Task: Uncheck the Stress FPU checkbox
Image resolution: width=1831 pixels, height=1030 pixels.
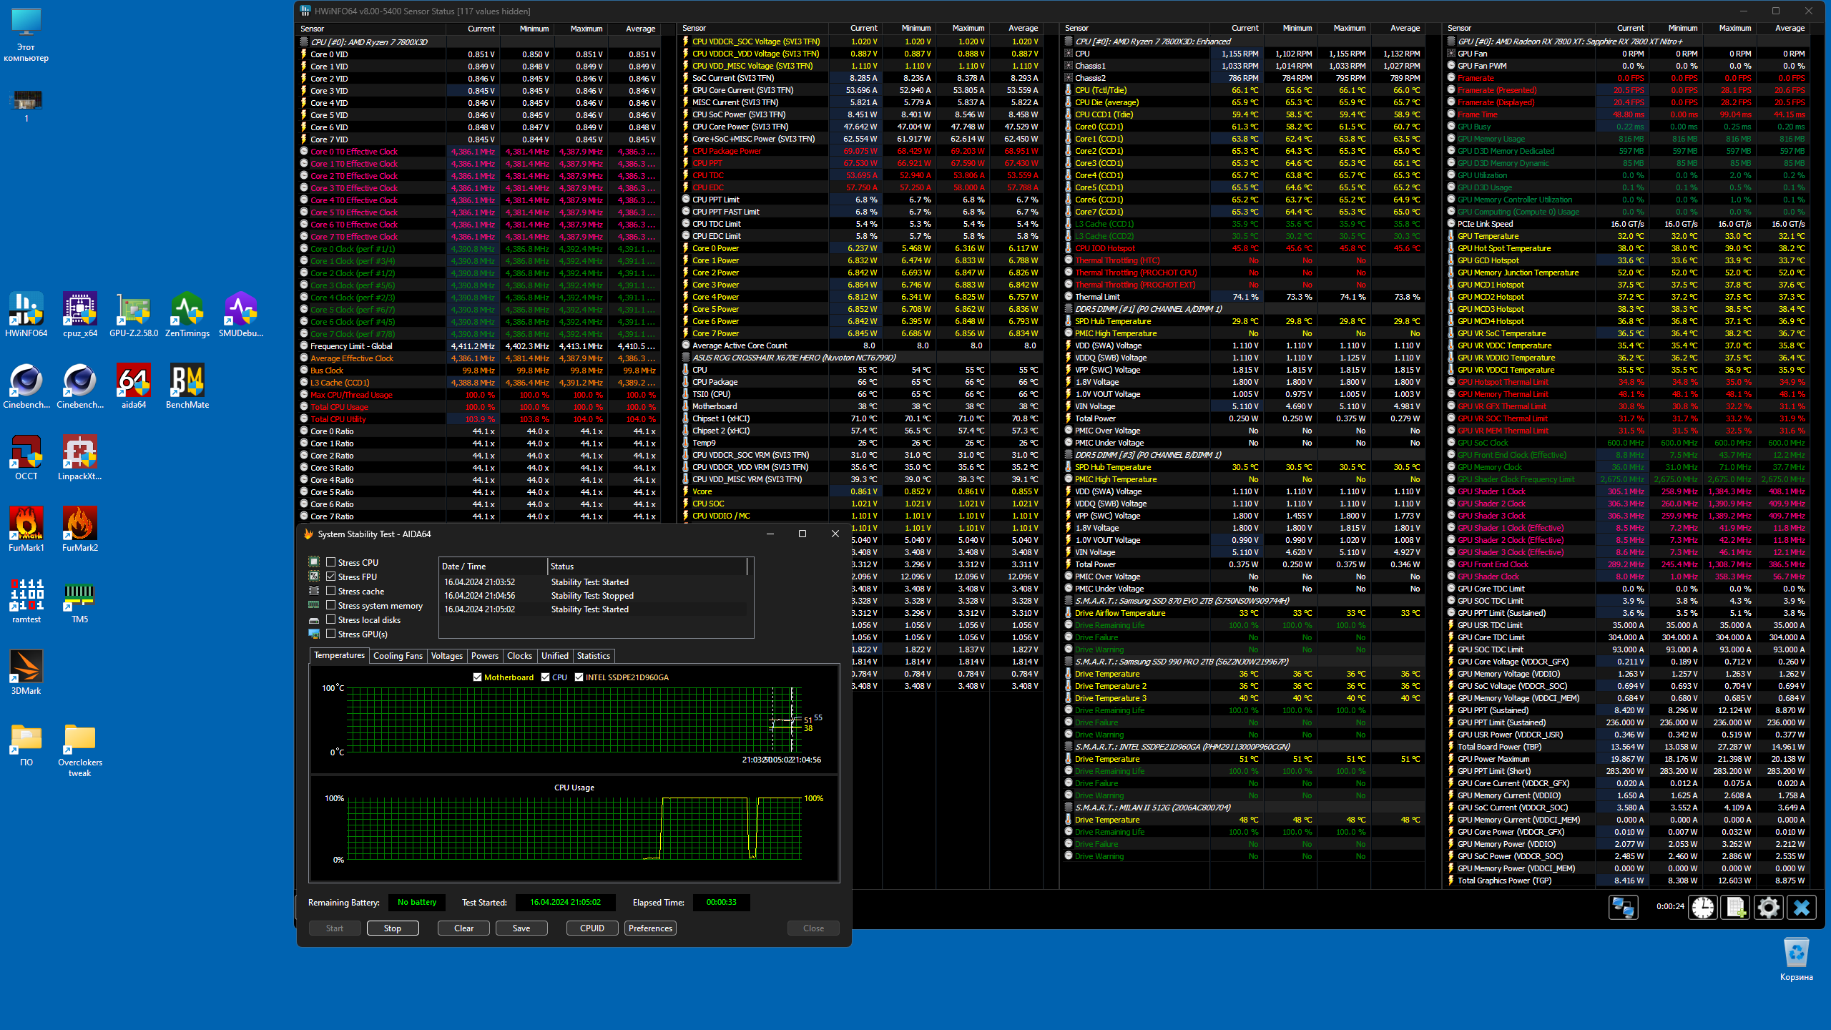Action: (331, 577)
